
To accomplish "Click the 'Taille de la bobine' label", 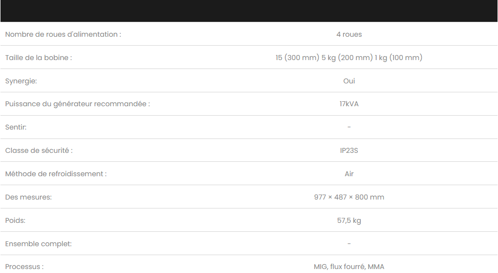I will tap(38, 58).
